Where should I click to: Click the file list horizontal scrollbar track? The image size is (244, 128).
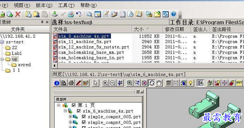(x=151, y=66)
